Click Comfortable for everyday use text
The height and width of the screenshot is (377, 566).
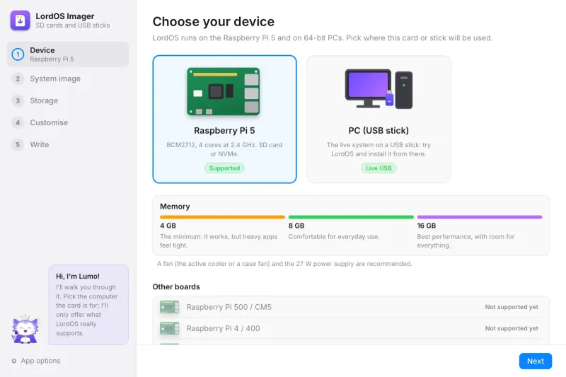[334, 237]
